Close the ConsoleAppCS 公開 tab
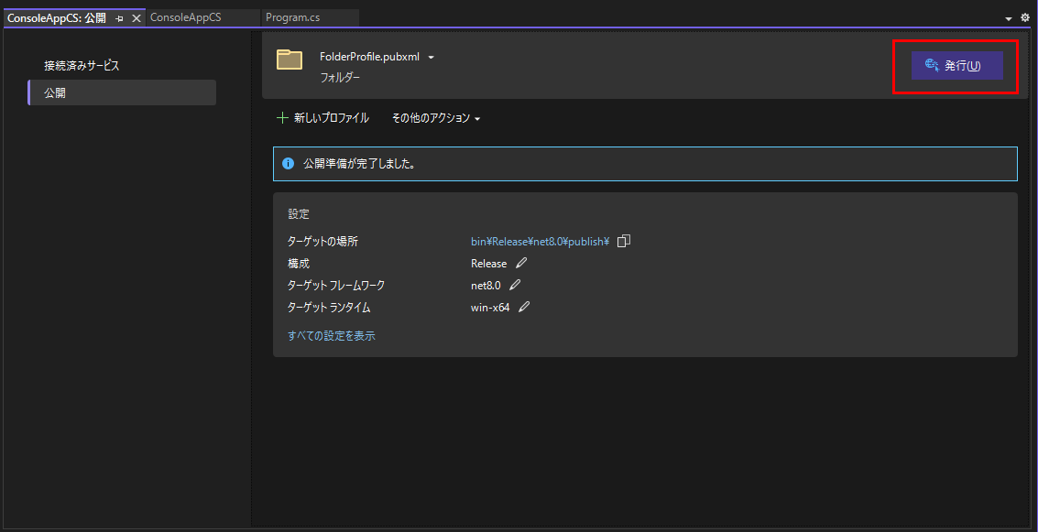This screenshot has height=532, width=1038. [x=136, y=16]
